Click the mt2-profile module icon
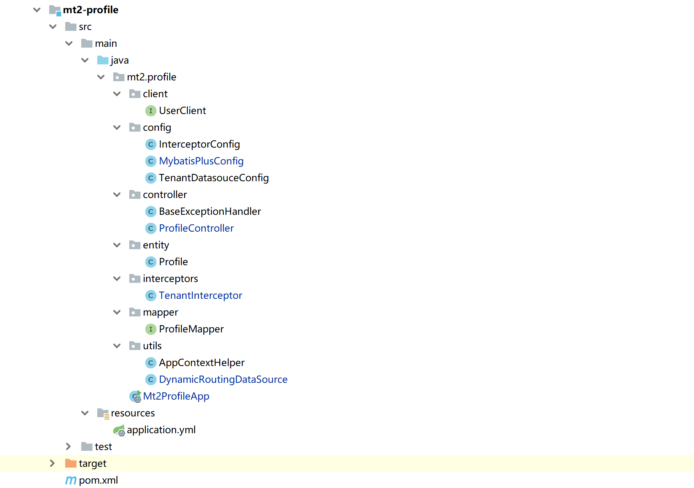The width and height of the screenshot is (694, 488). click(55, 10)
